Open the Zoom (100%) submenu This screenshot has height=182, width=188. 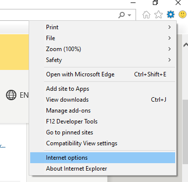pyautogui.click(x=102, y=49)
